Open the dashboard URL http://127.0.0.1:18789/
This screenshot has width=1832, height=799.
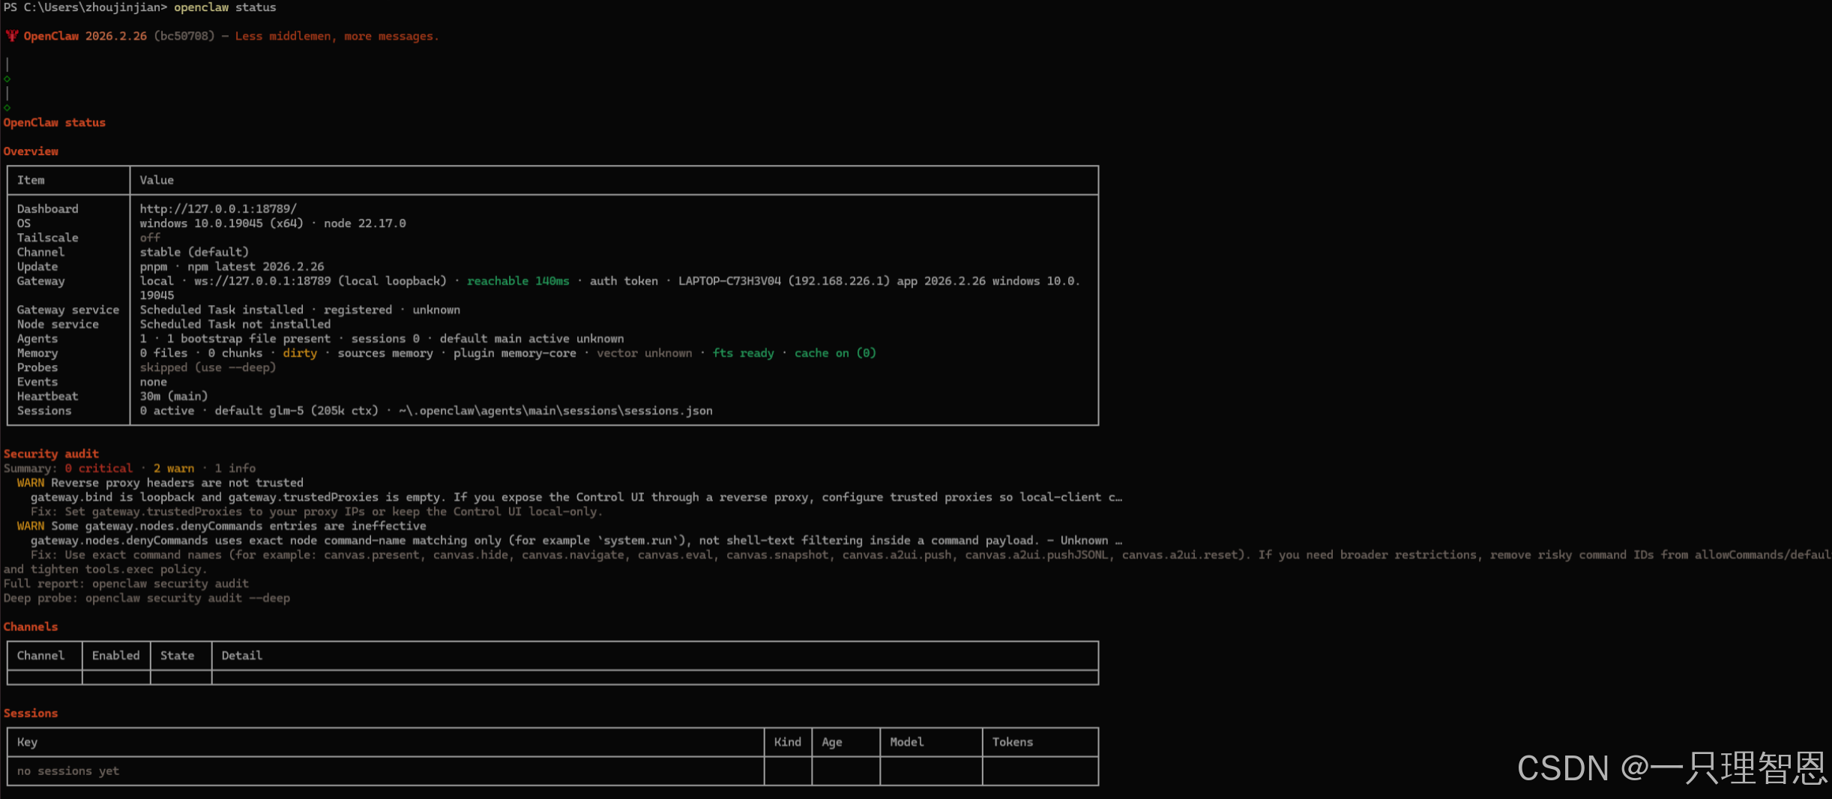point(218,209)
